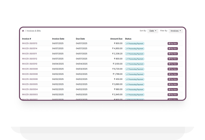Click Pay Now for invoice INV/25-26/0008
The image size is (205, 140).
click(173, 74)
